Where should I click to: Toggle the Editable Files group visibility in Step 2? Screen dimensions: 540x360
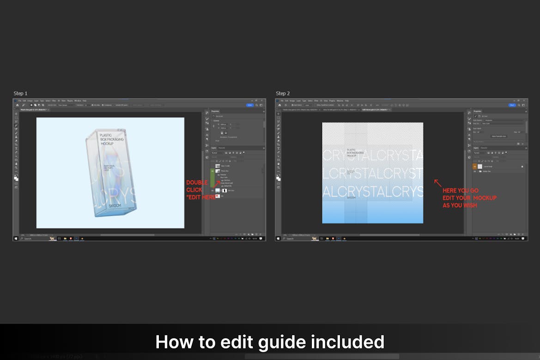474,171
